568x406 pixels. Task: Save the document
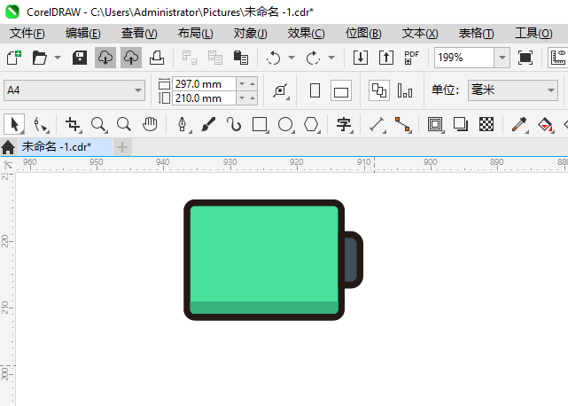80,58
